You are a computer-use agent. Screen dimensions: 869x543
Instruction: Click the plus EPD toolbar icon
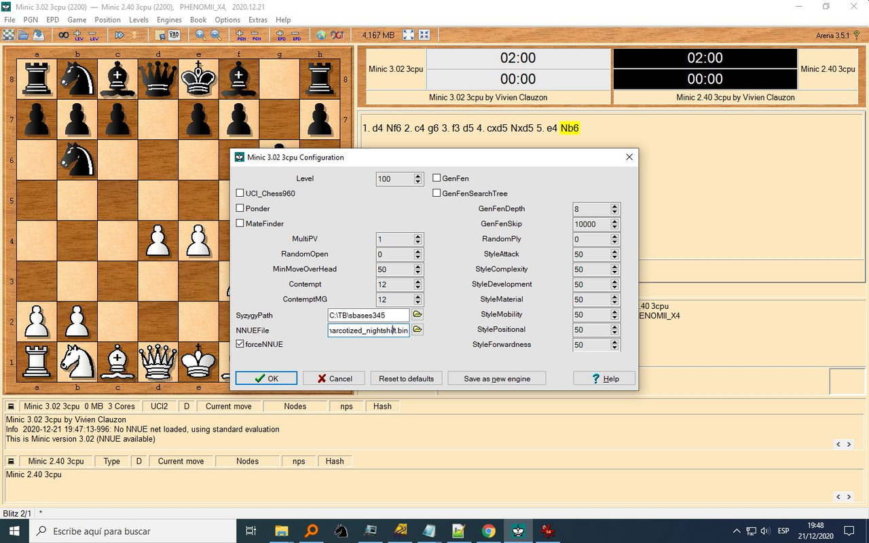281,35
